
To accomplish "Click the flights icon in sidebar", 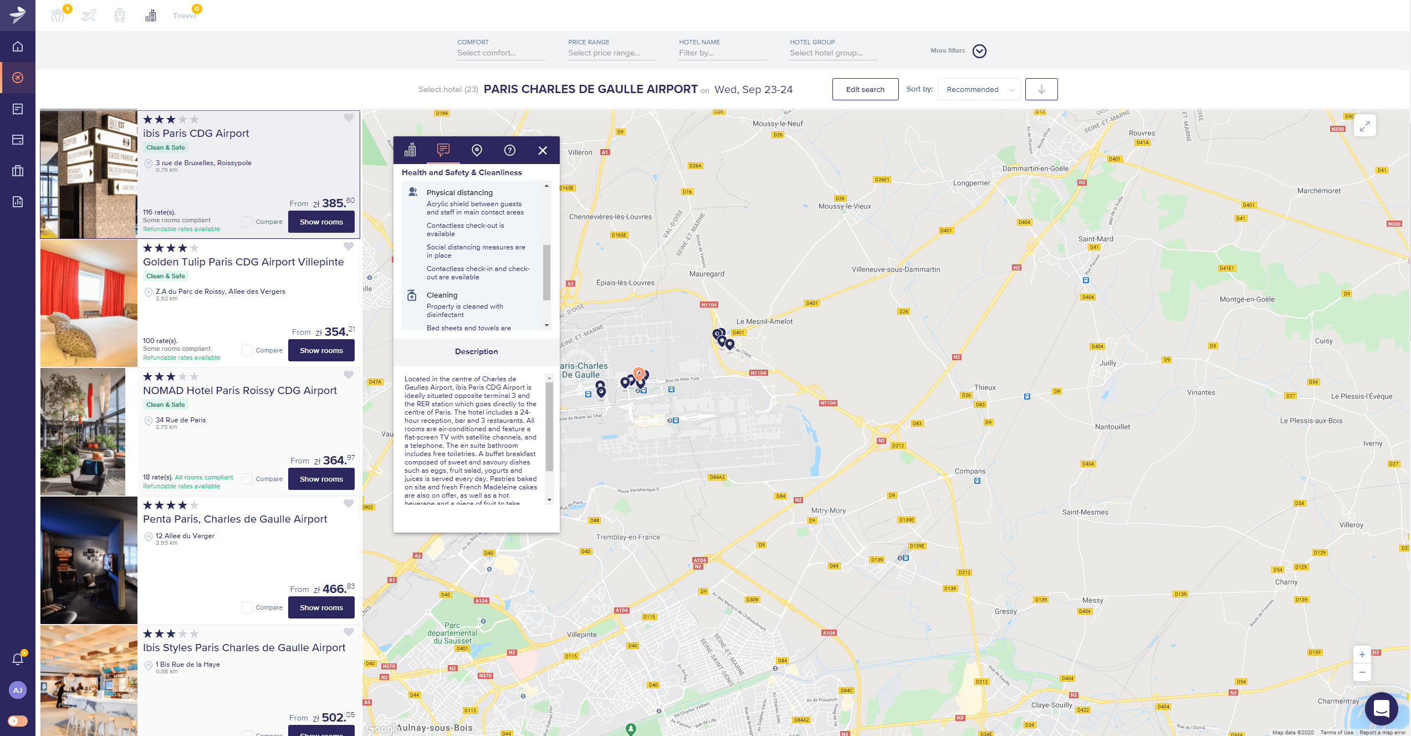I will [18, 78].
